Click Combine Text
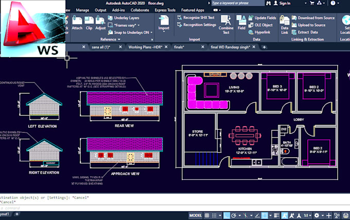The height and width of the screenshot is (220, 350). pos(226,25)
